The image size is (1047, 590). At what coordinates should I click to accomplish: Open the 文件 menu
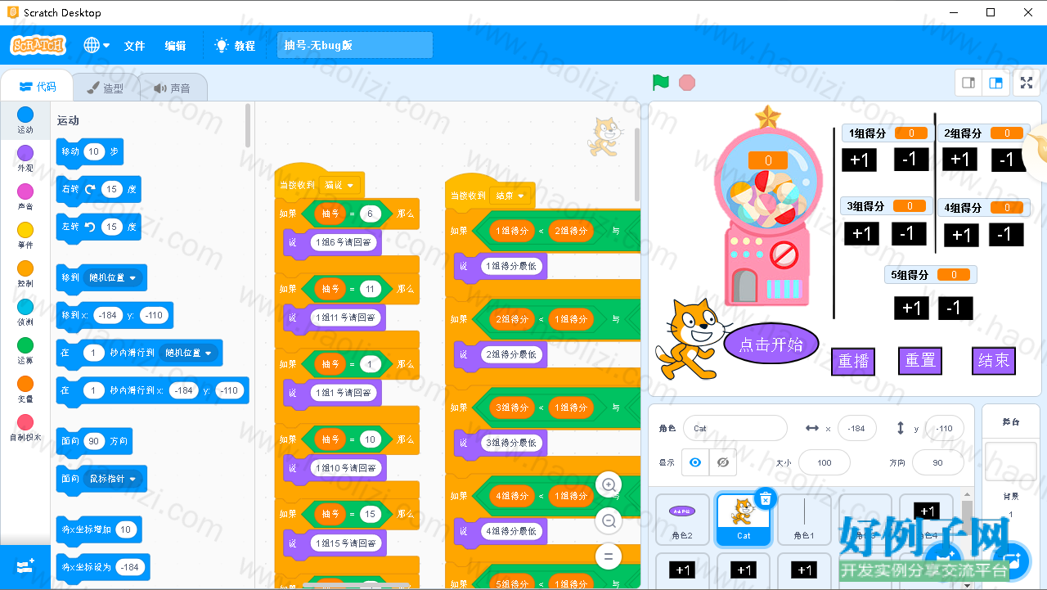click(134, 46)
